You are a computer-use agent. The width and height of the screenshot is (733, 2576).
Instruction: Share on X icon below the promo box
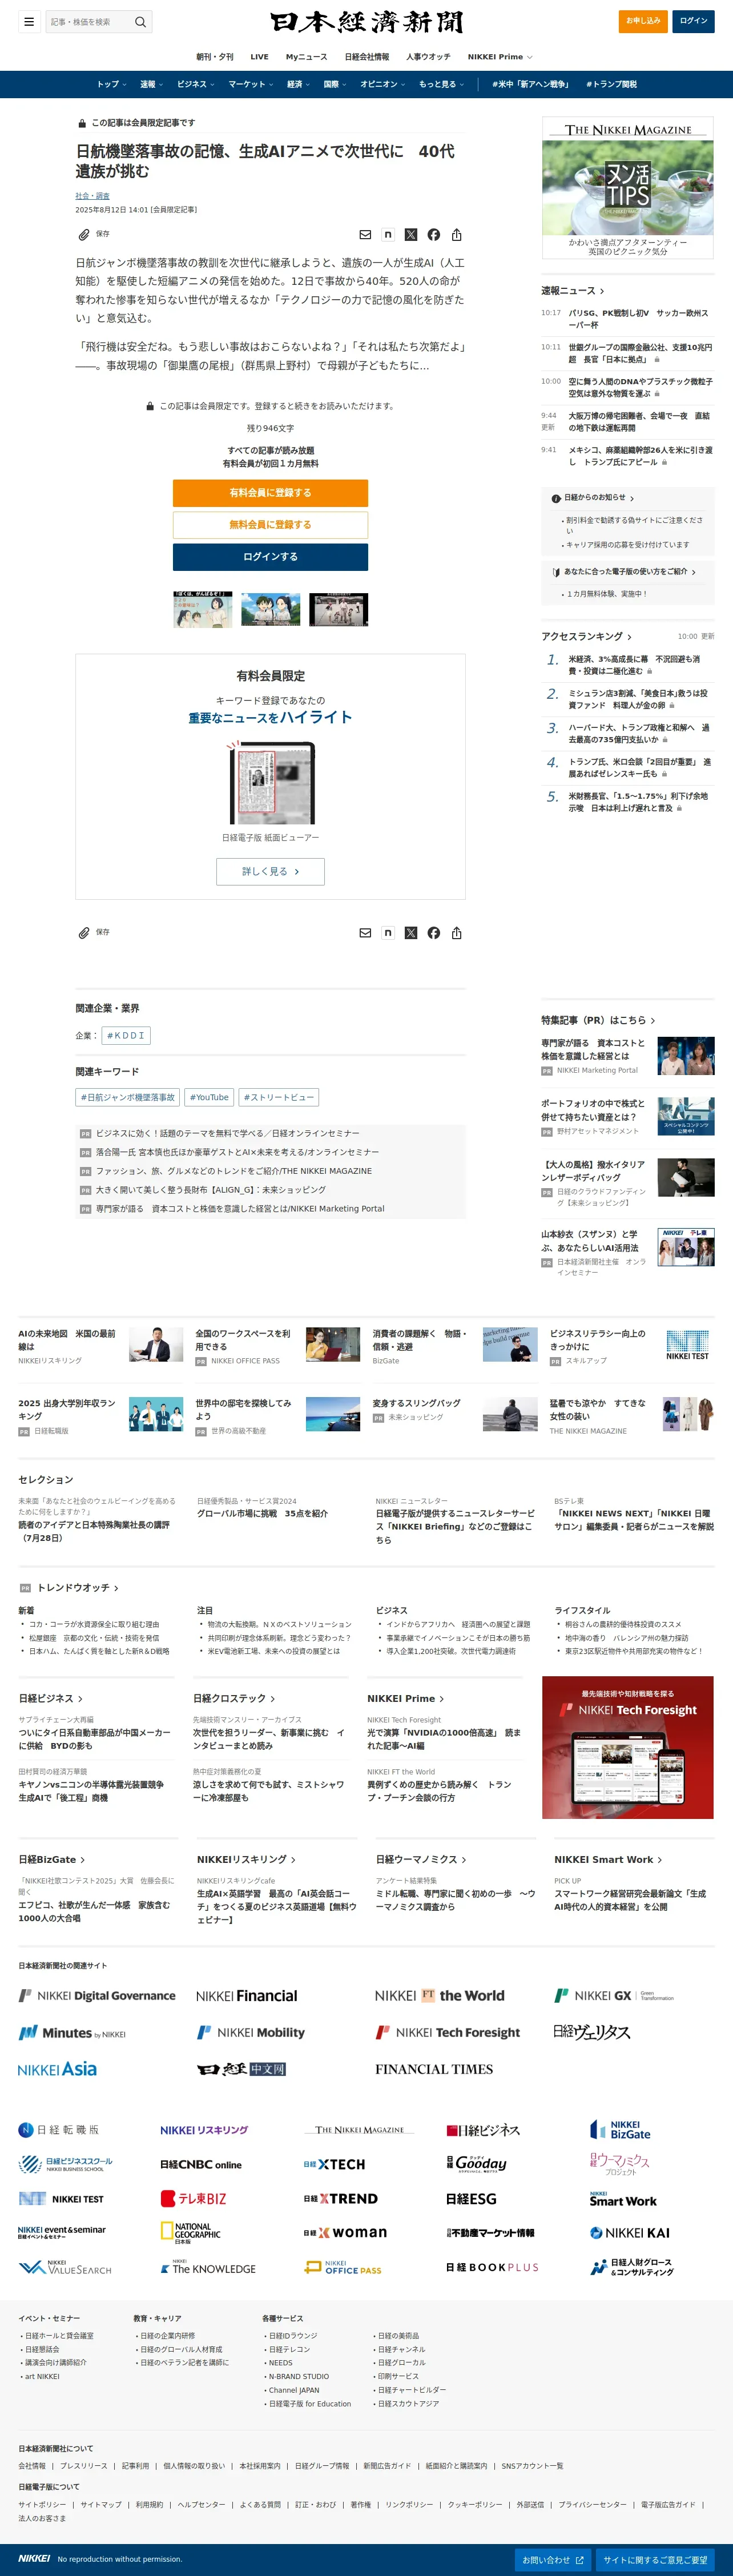tap(411, 932)
